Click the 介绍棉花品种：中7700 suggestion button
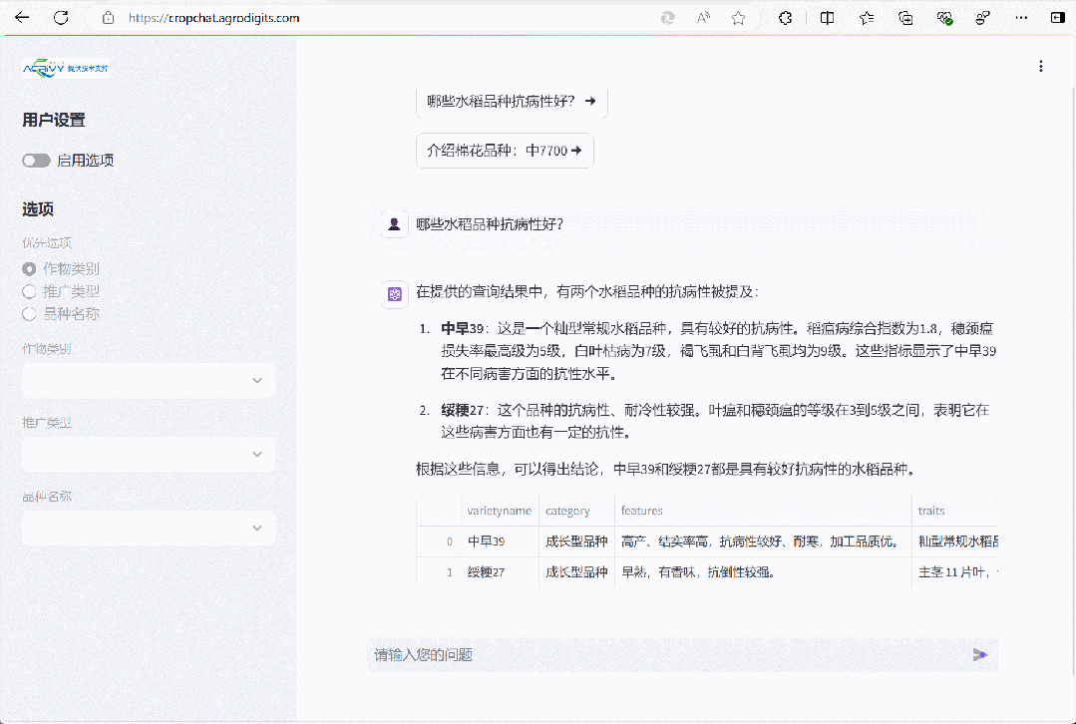The image size is (1076, 724). 505,151
